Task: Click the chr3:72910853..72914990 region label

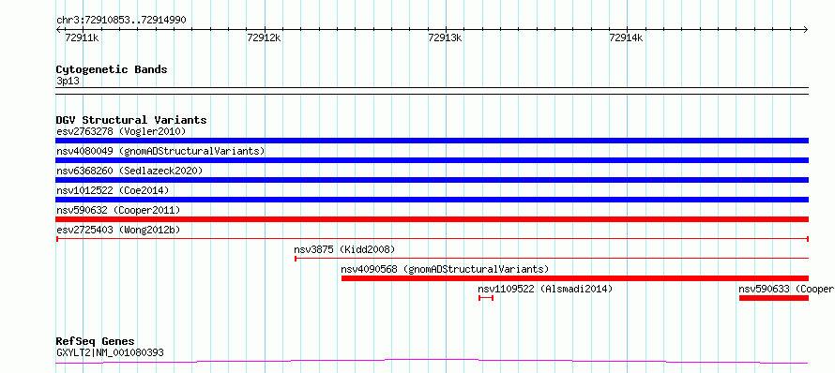Action: click(x=121, y=21)
